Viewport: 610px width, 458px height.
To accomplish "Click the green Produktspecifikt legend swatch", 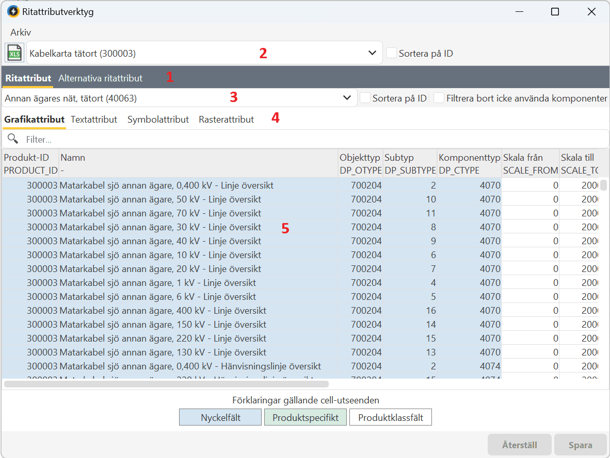I will [x=305, y=418].
